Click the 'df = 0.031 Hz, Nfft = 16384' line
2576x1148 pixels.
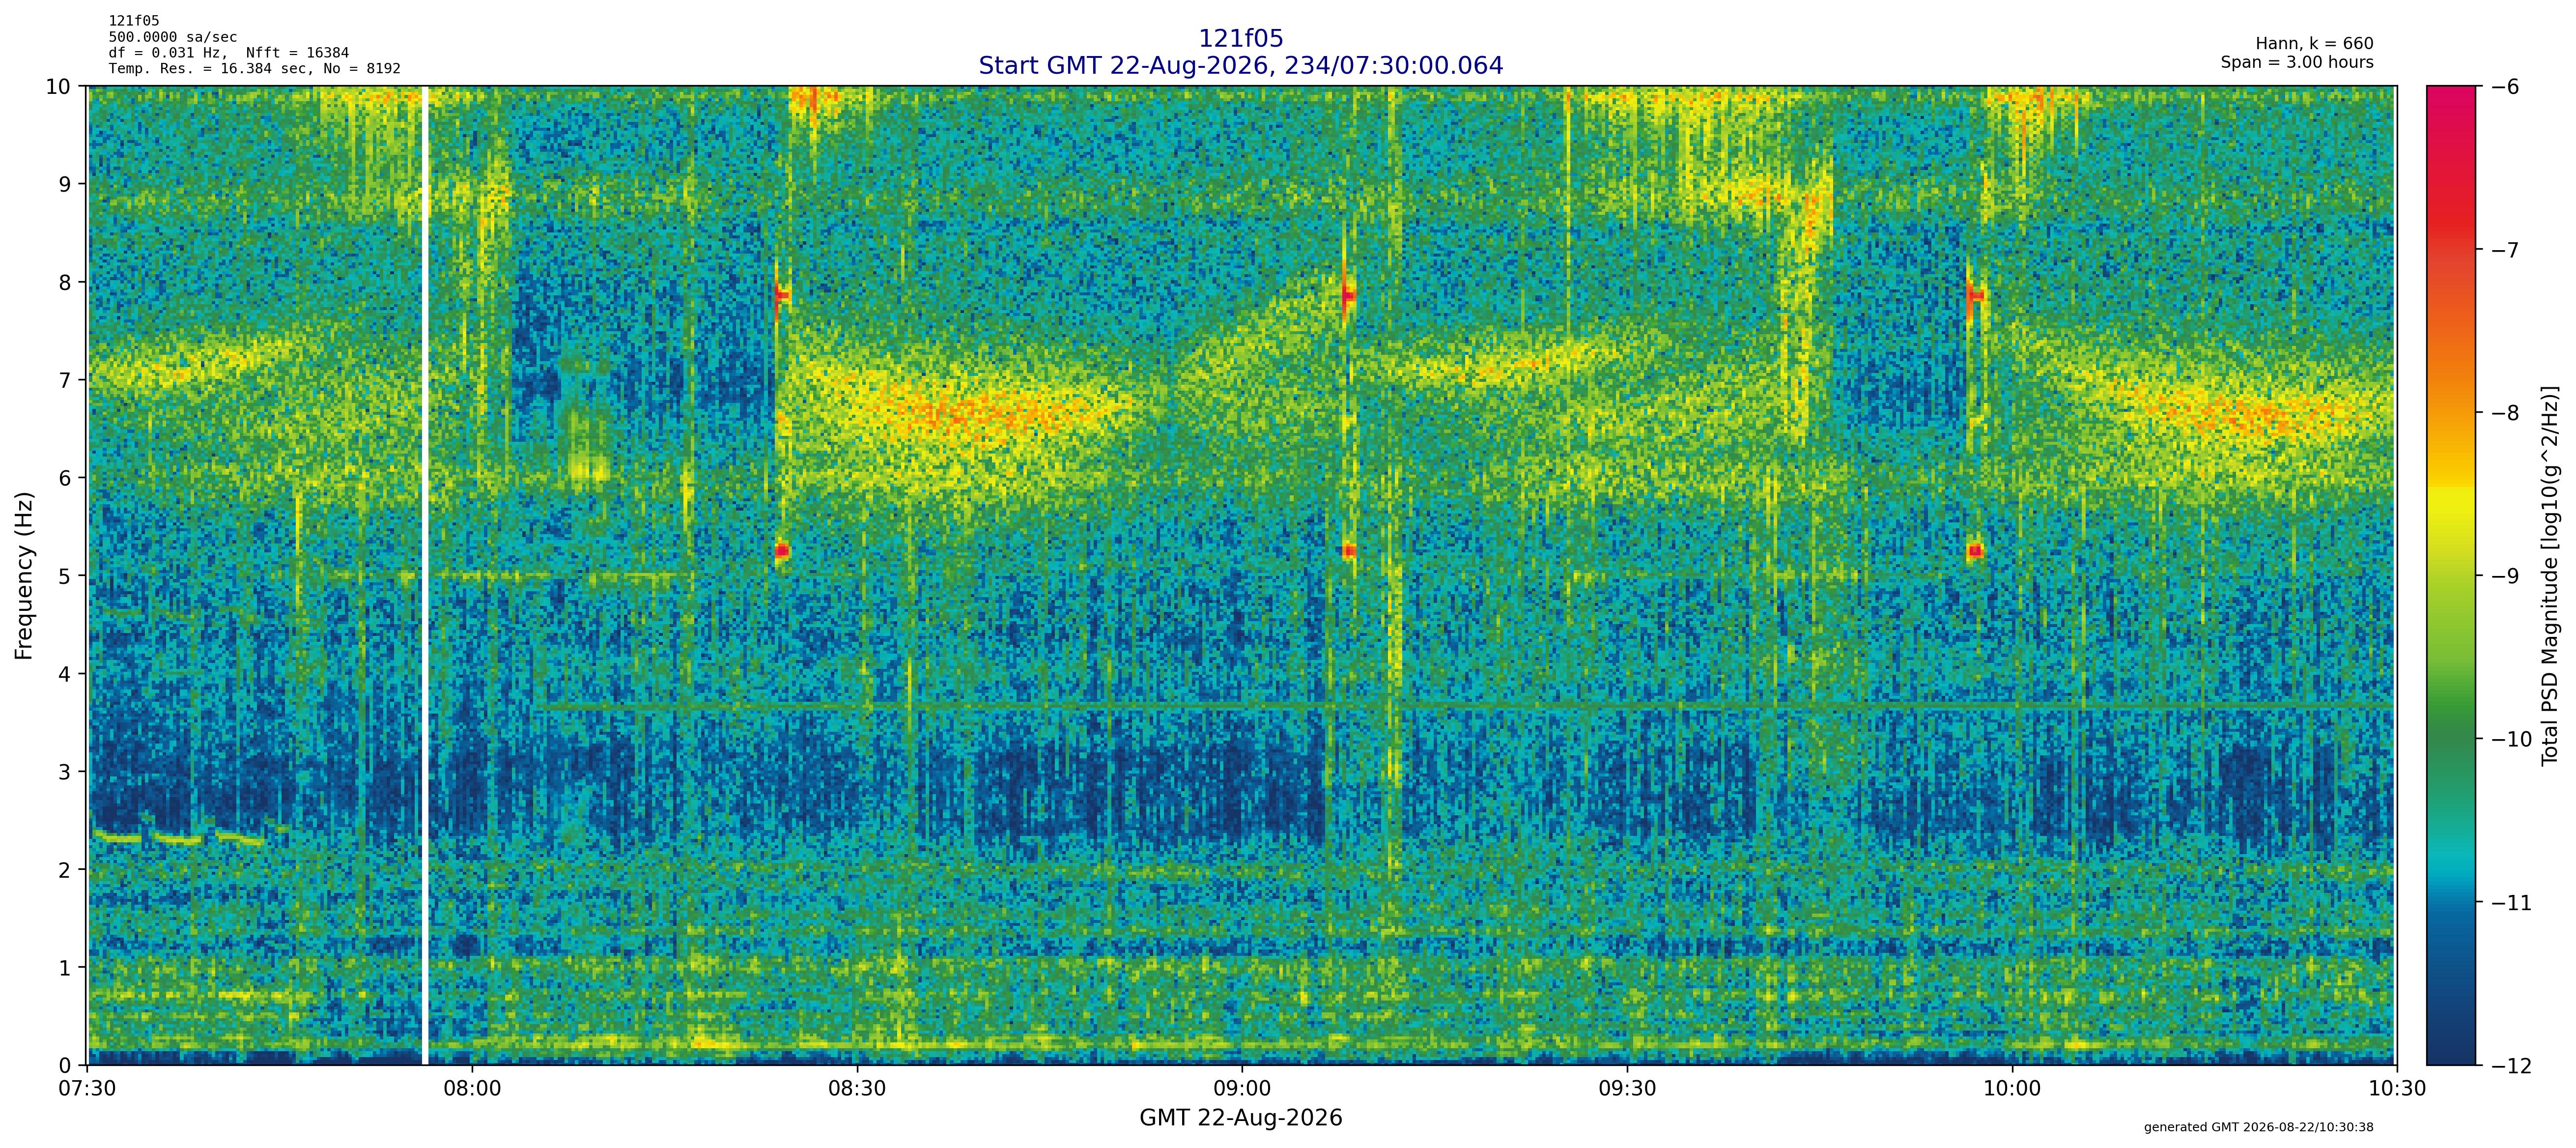tap(229, 53)
